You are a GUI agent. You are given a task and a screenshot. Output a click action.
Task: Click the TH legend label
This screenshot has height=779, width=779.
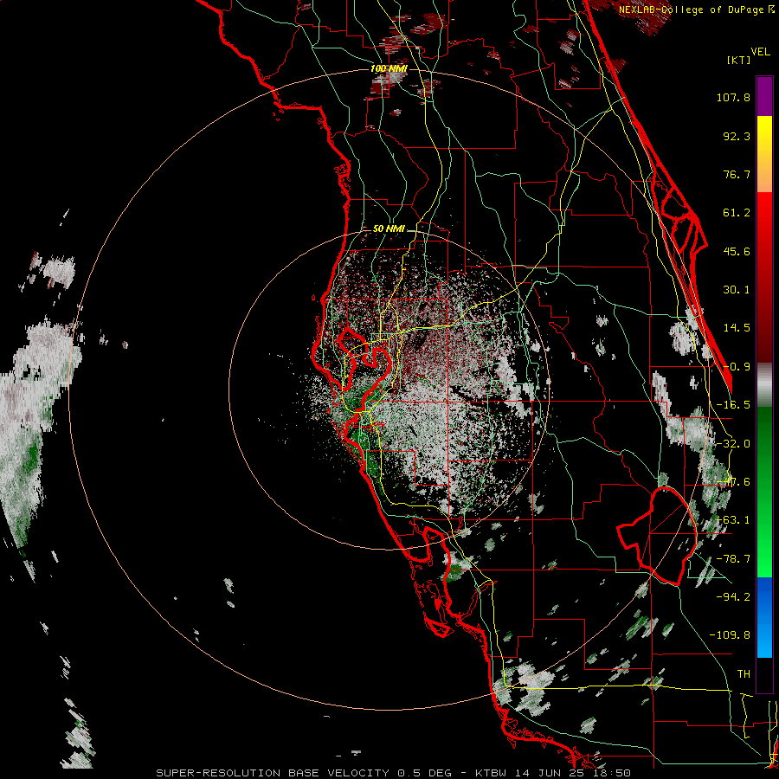(x=744, y=673)
